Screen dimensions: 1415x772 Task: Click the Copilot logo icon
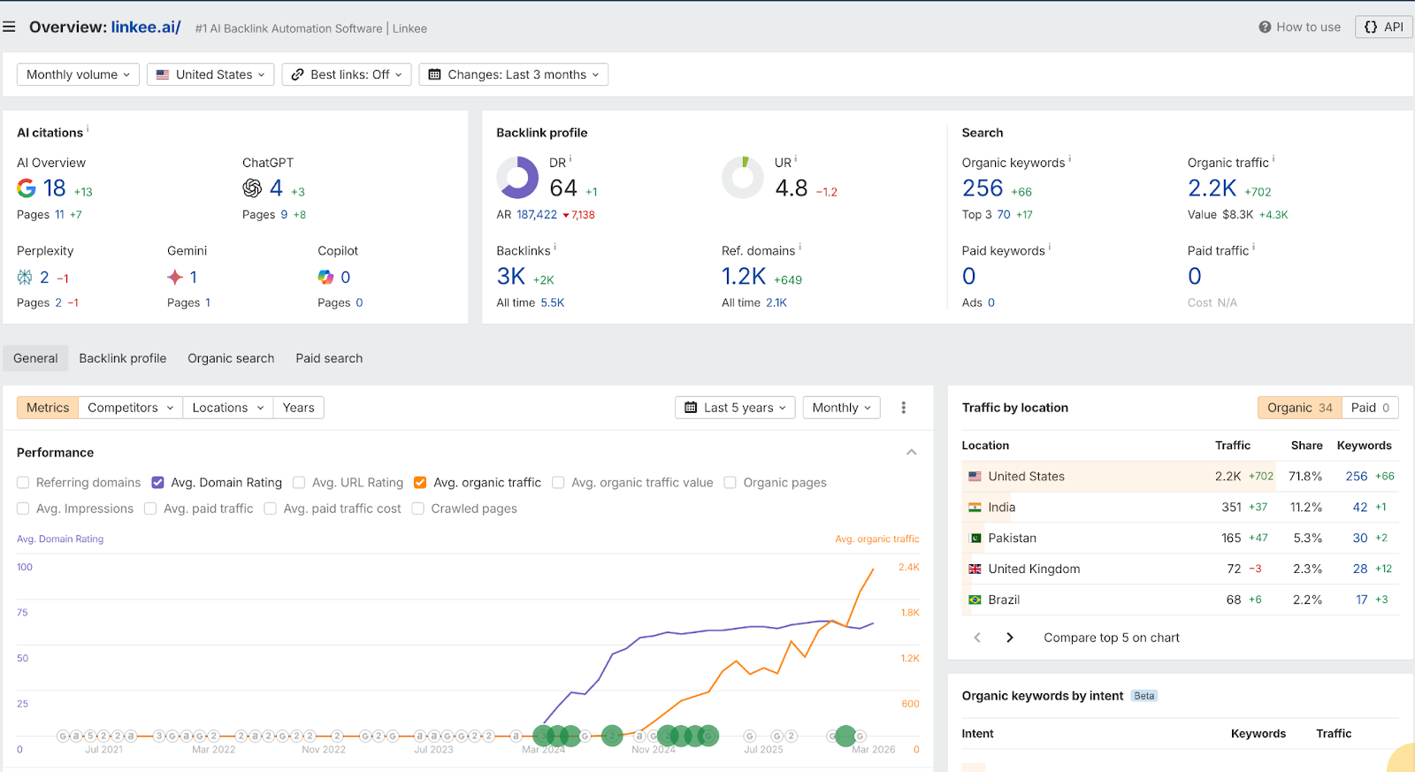pos(326,278)
